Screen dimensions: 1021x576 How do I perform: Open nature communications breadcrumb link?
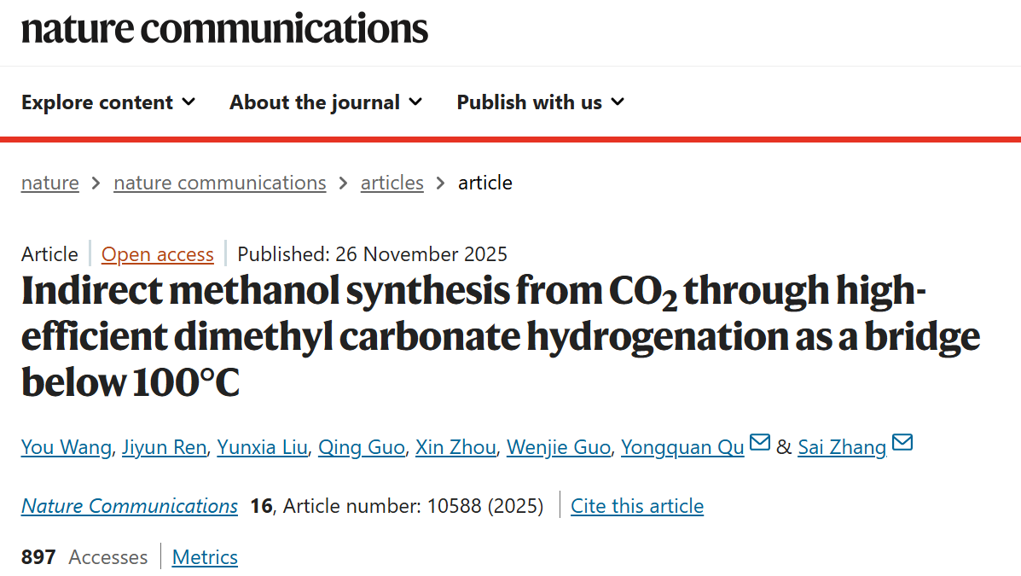click(219, 183)
